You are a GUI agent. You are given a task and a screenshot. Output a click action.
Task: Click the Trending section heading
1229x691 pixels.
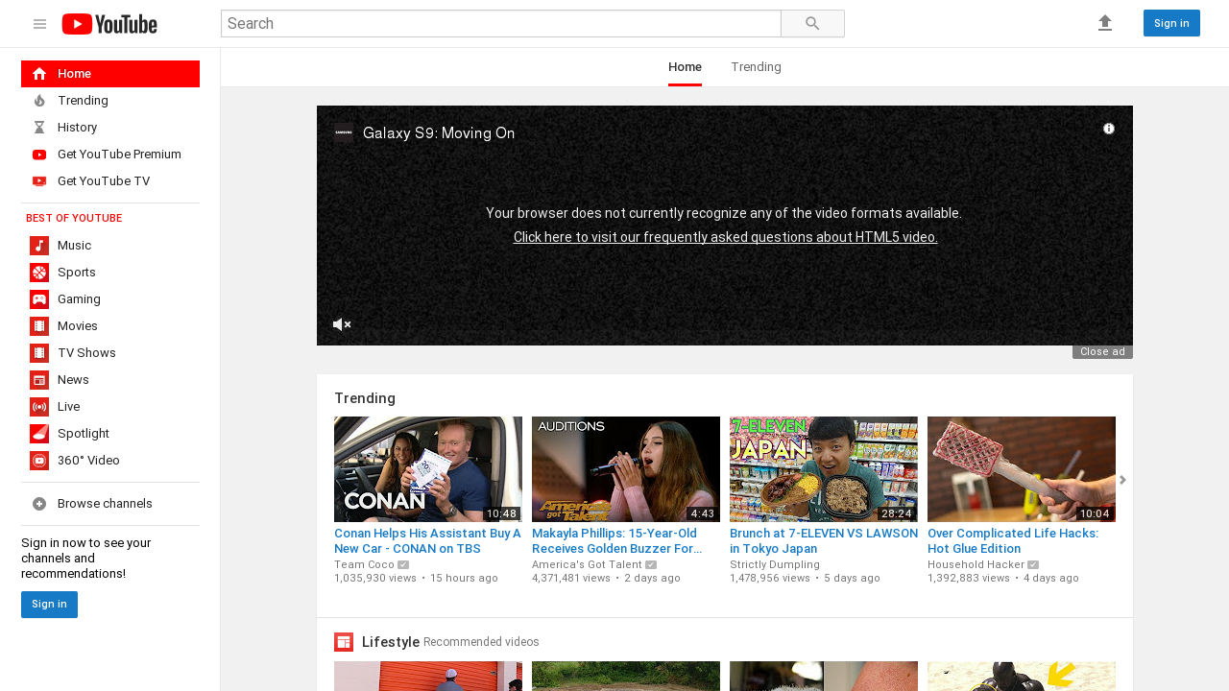tap(365, 398)
